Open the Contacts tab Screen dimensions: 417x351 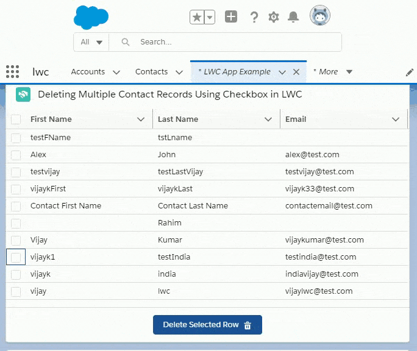[x=151, y=71]
